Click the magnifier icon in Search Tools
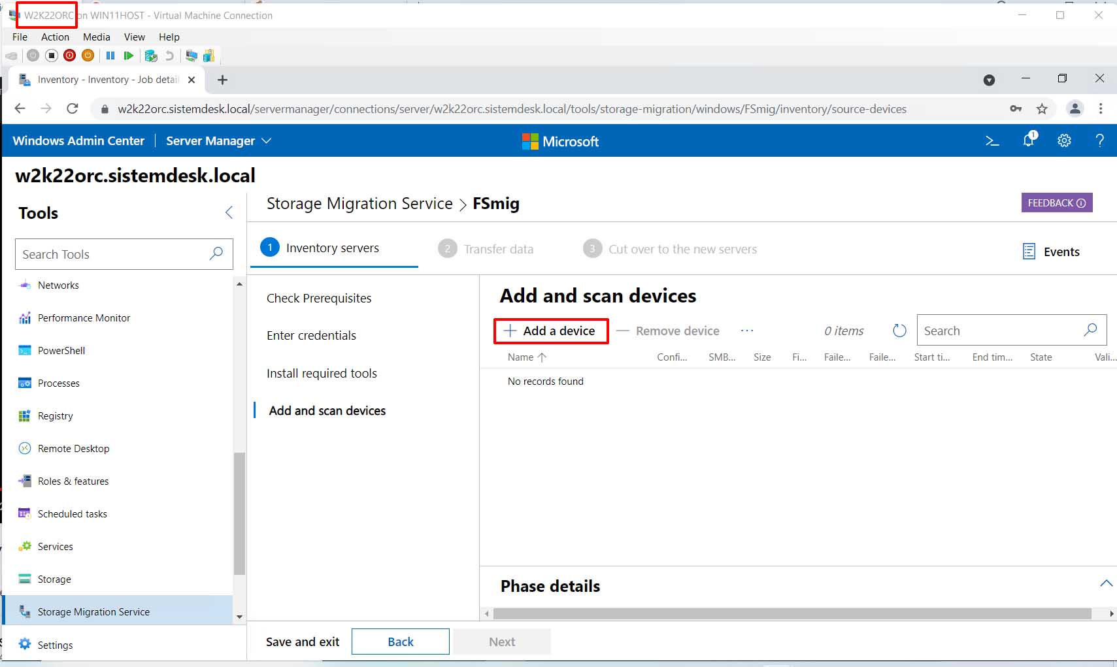1117x667 pixels. pos(216,253)
